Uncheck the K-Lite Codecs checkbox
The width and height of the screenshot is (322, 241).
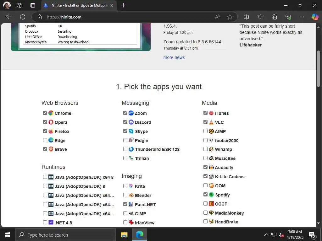pos(205,176)
